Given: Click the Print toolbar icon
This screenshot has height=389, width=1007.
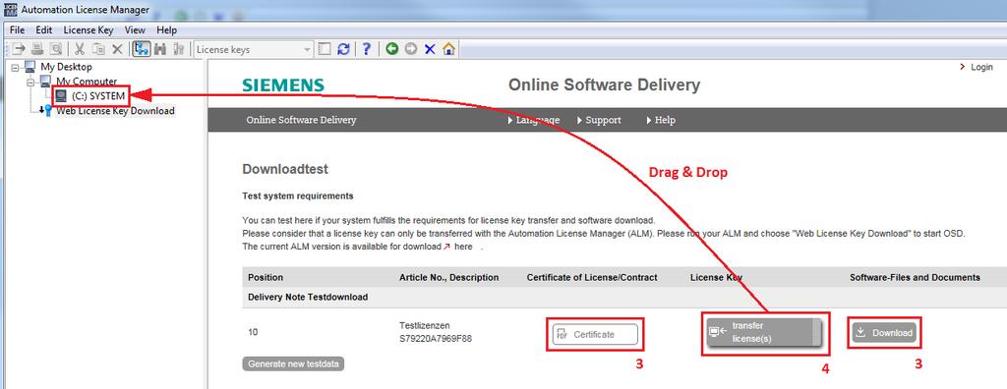Looking at the screenshot, I should (38, 49).
